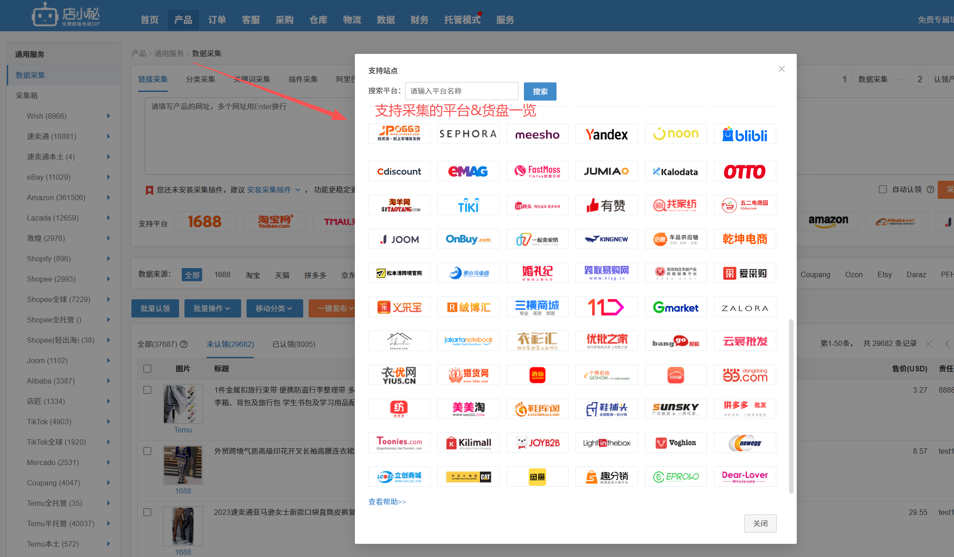Pick the newegg platform tile
Image resolution: width=954 pixels, height=557 pixels.
tap(745, 443)
